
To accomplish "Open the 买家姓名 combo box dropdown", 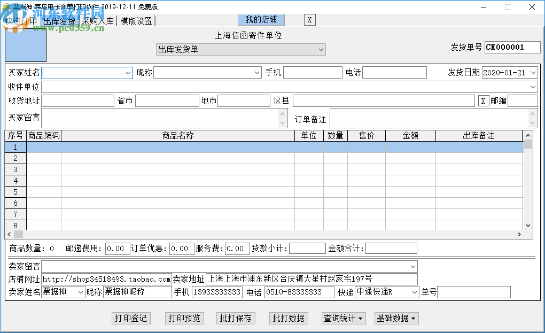I will coord(129,72).
